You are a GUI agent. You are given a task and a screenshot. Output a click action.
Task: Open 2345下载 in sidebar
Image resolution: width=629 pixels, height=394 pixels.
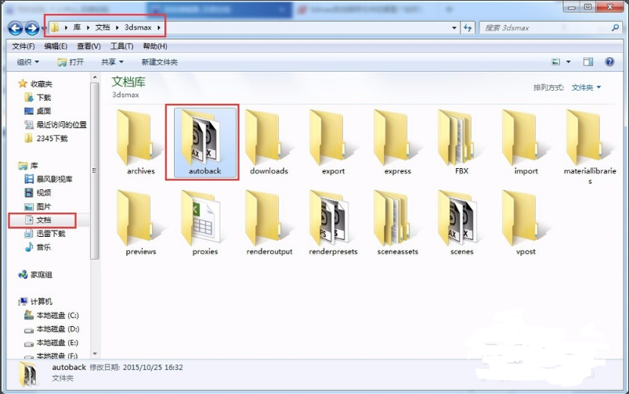(46, 138)
